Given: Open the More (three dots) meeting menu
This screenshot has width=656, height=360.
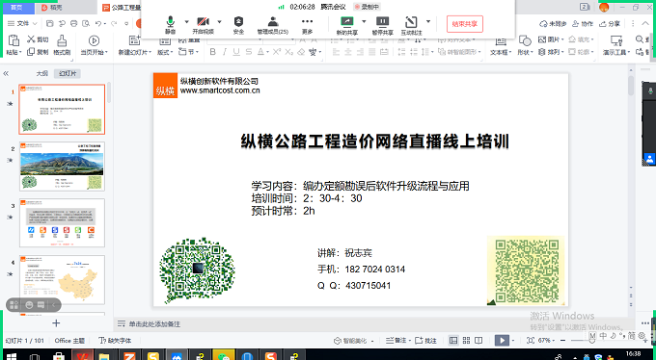Looking at the screenshot, I should click(307, 25).
